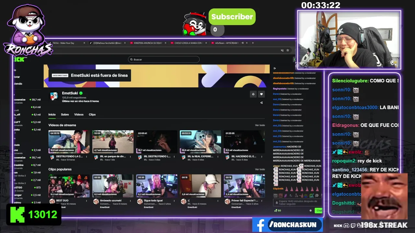
Task: Open options menu for IRL DESTRUYENDO L... video
Action: (x=174, y=157)
